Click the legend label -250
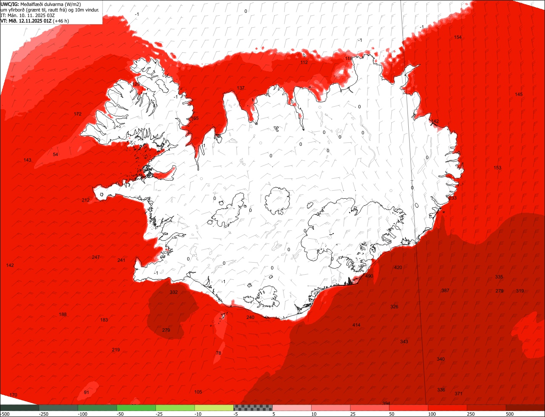The width and height of the screenshot is (545, 417). point(43,414)
